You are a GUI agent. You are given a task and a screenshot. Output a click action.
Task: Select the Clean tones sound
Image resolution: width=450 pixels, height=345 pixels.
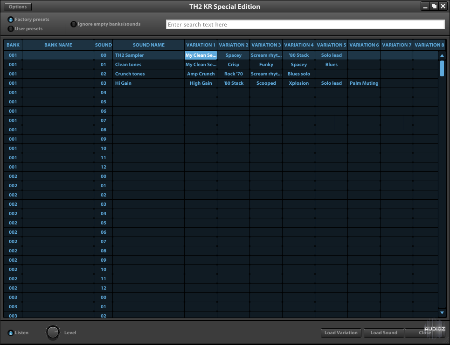[x=149, y=64]
